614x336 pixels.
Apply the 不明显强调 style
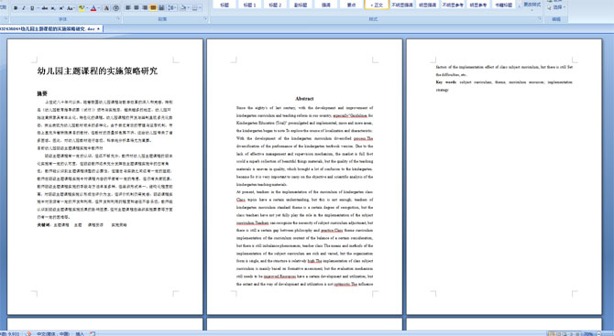(402, 5)
